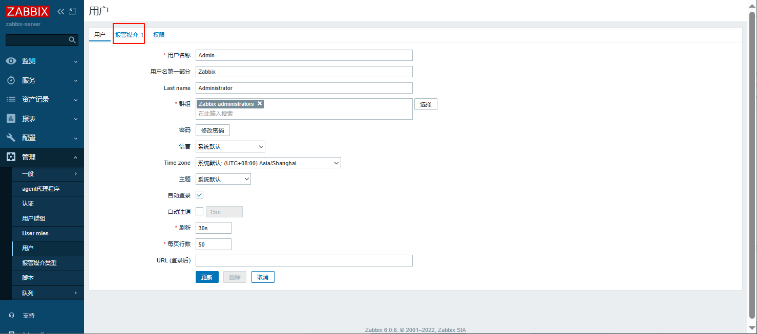Image resolution: width=757 pixels, height=334 pixels.
Task: Click the list icon for 资产记录
Action: (11, 99)
